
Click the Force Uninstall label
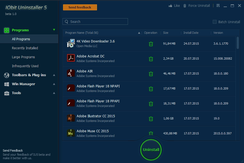[199, 6]
